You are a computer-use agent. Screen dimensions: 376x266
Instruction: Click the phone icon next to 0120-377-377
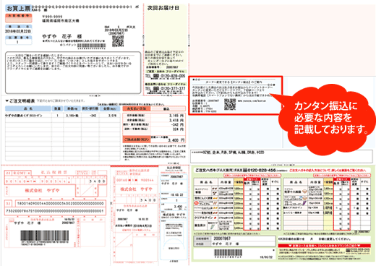pos(156,89)
